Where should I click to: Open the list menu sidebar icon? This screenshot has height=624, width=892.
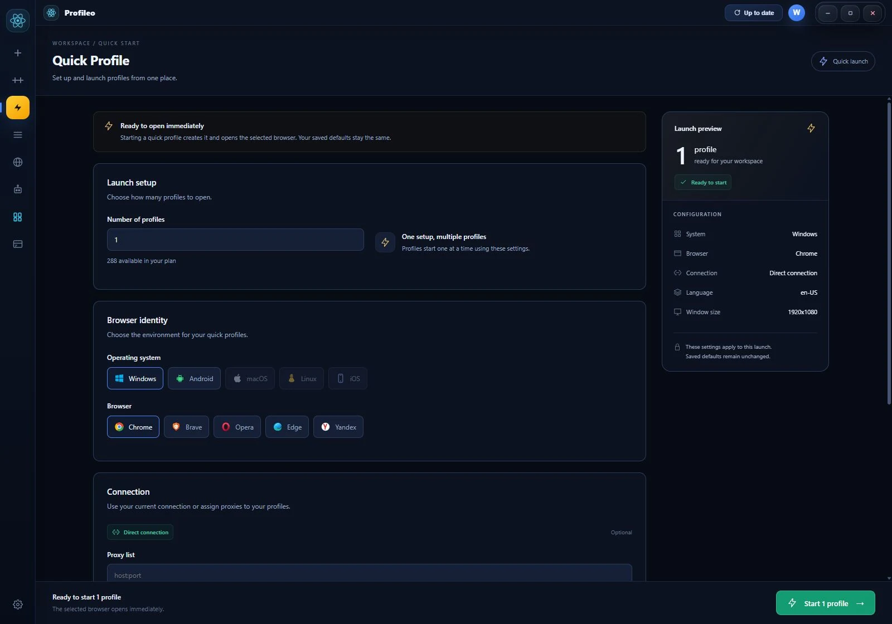coord(18,135)
